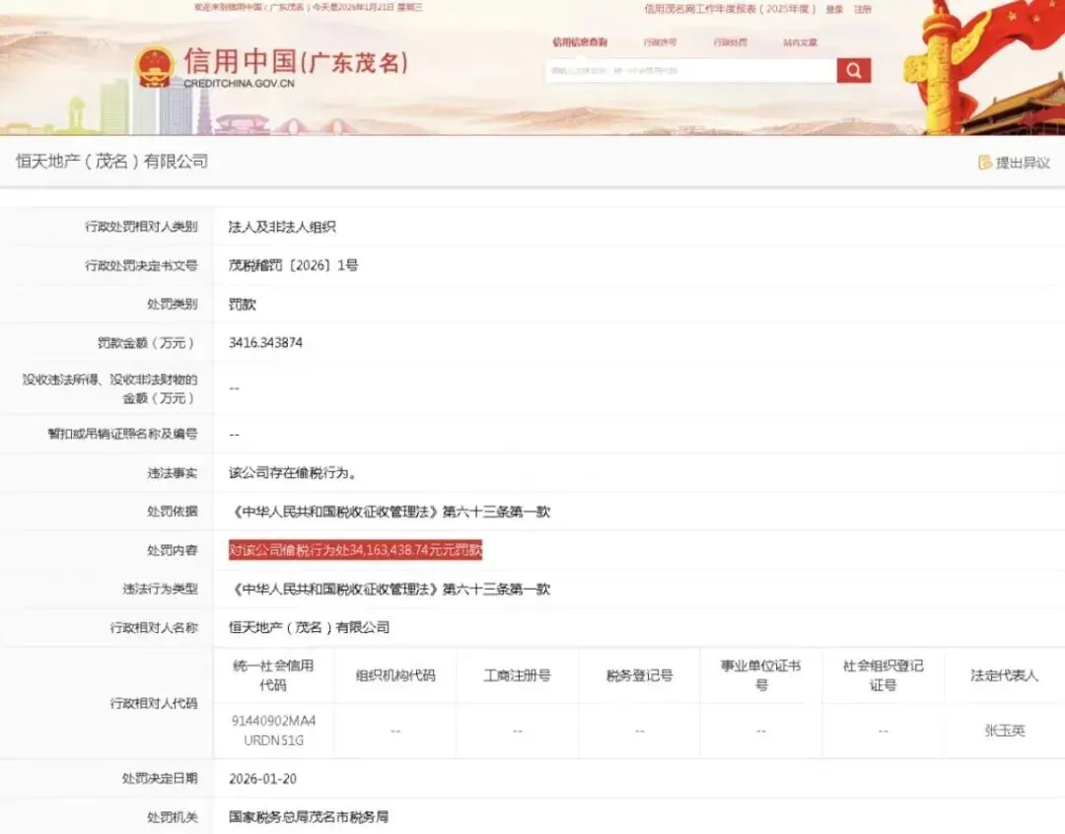Image resolution: width=1065 pixels, height=834 pixels.
Task: Click the company heading 恒天地产（茂名）有限公司
Action: coord(112,161)
